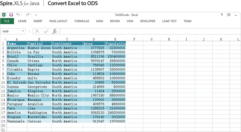This screenshot has height=132, width=241.
Task: Click the Undo arrow icon
Action: (x=18, y=15)
